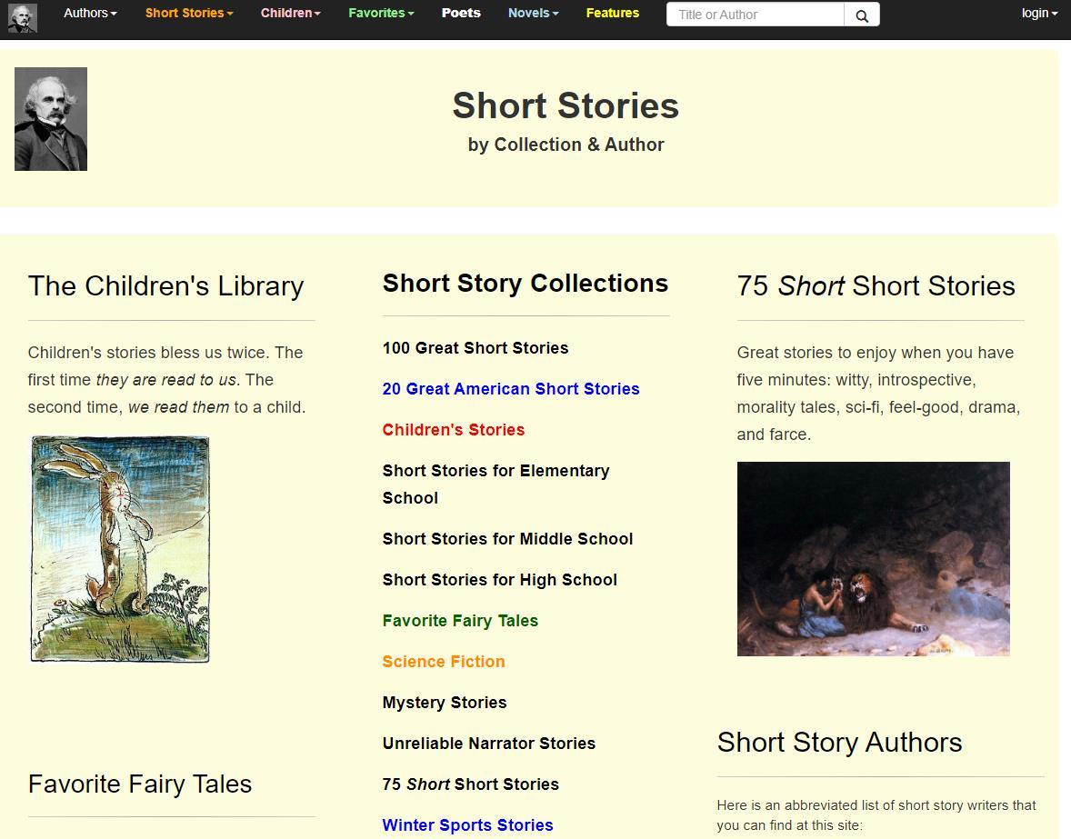Expand the Short Stories dropdown menu
Screen dimensions: 1071x839
click(189, 13)
